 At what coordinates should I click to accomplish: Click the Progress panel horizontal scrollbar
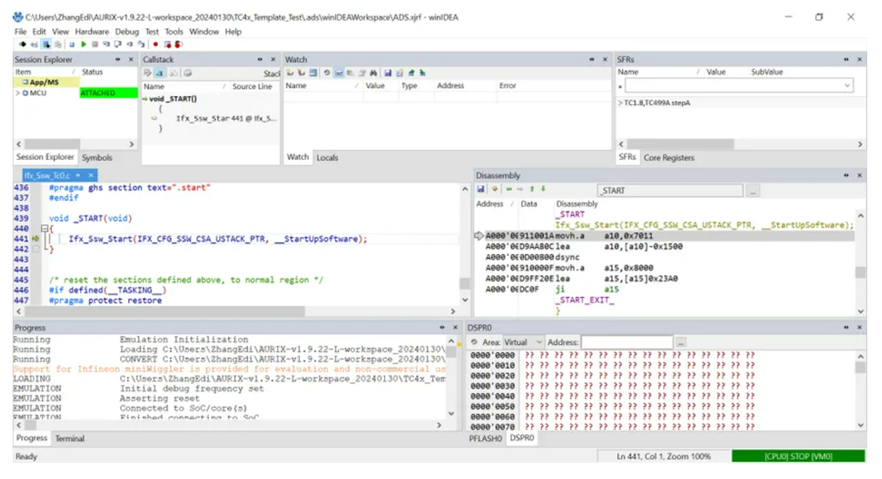(x=232, y=425)
